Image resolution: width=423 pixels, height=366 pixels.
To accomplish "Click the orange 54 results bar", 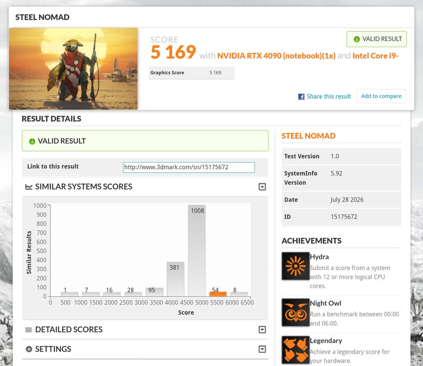I will click(218, 294).
